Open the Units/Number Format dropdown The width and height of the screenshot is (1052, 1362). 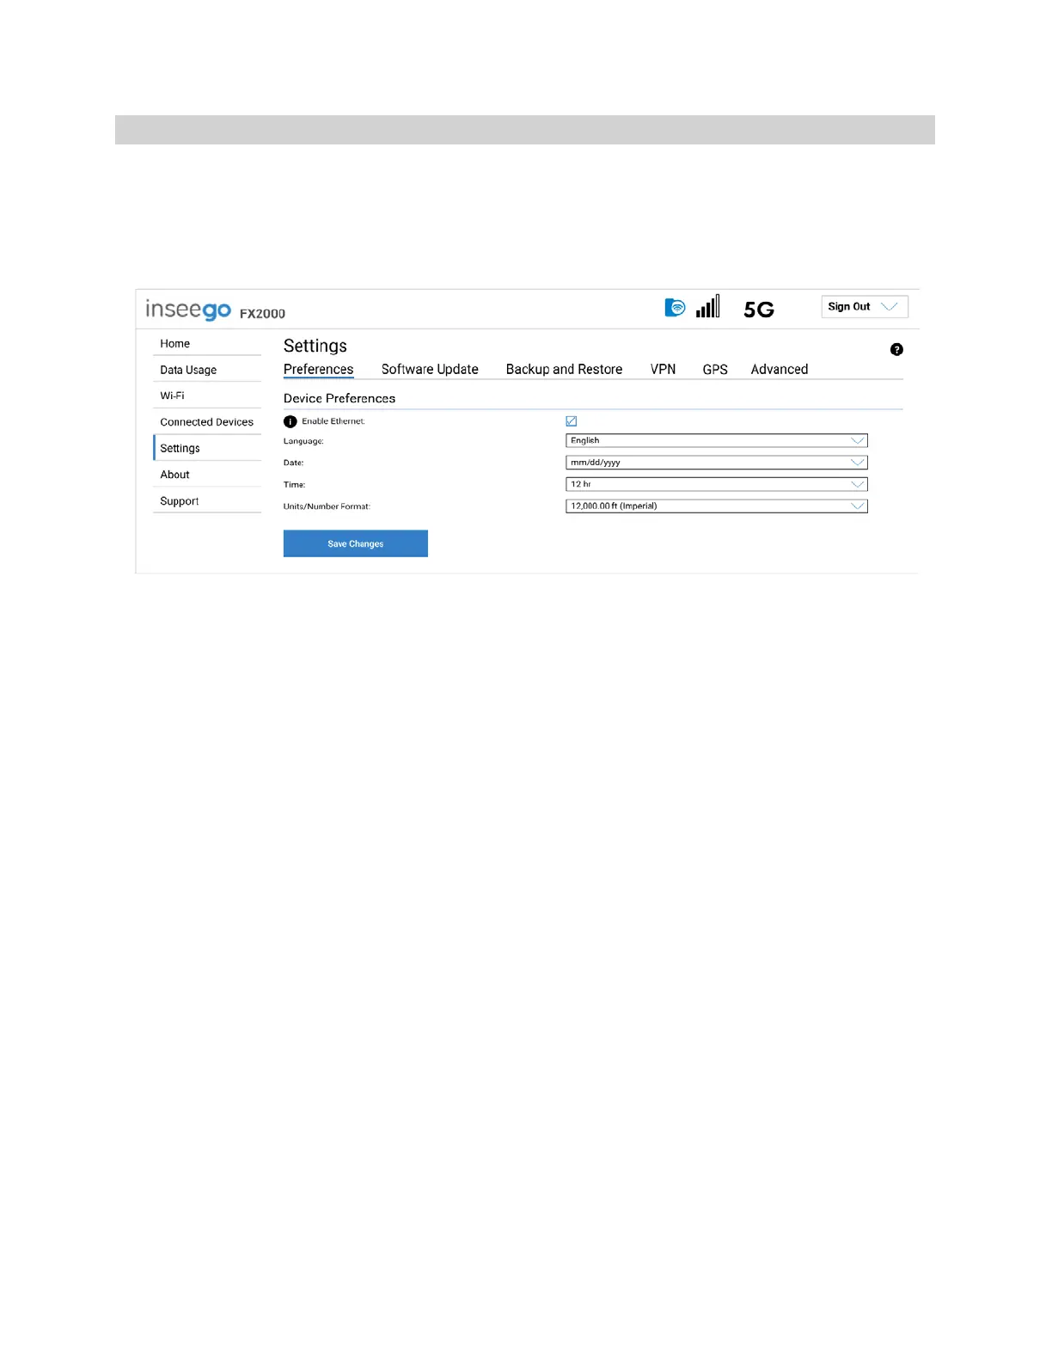pos(717,506)
